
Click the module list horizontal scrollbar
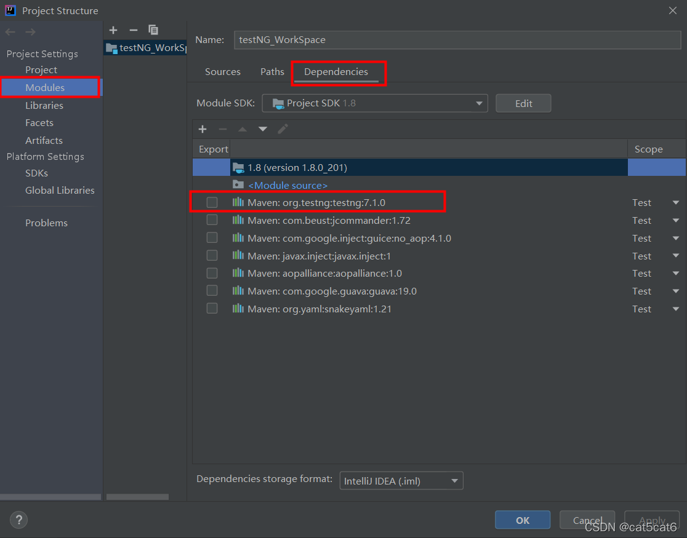click(137, 497)
